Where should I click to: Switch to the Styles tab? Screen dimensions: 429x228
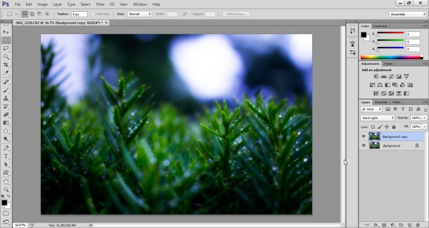388,64
